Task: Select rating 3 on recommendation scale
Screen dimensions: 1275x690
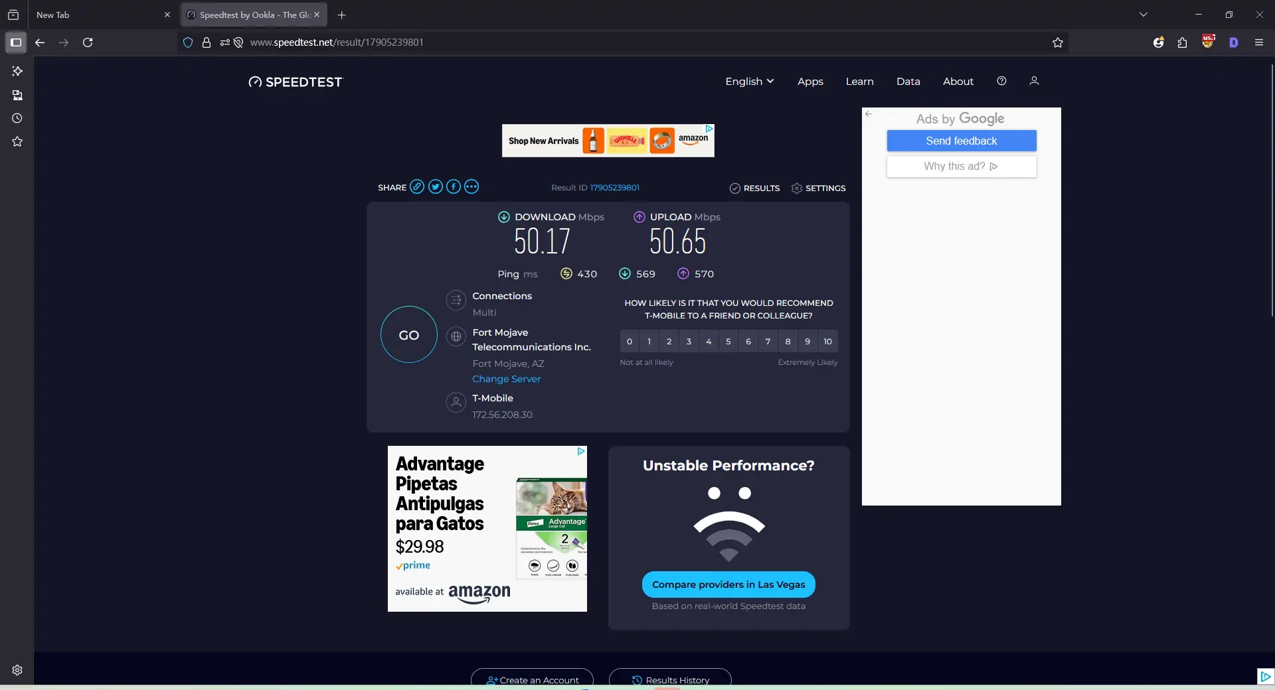Action: 689,342
